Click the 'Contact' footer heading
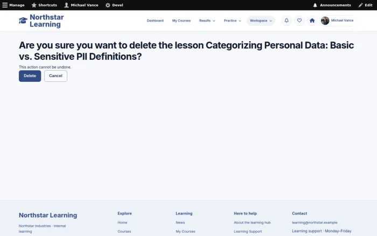This screenshot has width=377, height=236. pyautogui.click(x=299, y=213)
